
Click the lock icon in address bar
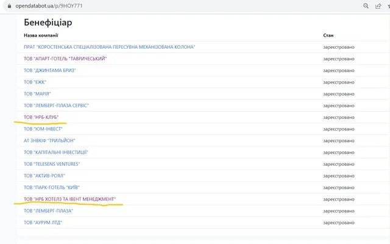10,6
